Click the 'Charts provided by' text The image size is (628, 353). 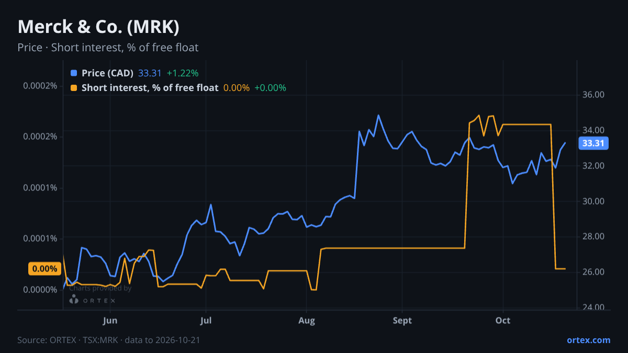pyautogui.click(x=100, y=288)
